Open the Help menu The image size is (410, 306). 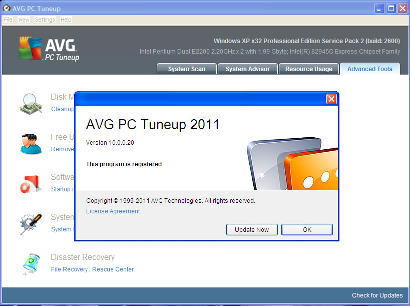coord(66,20)
